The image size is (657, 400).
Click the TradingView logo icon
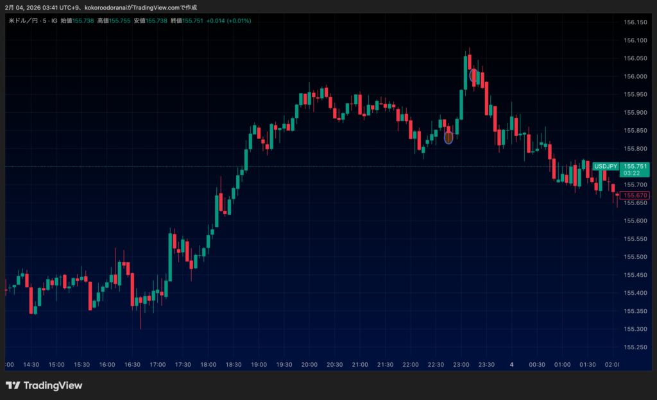pos(12,385)
